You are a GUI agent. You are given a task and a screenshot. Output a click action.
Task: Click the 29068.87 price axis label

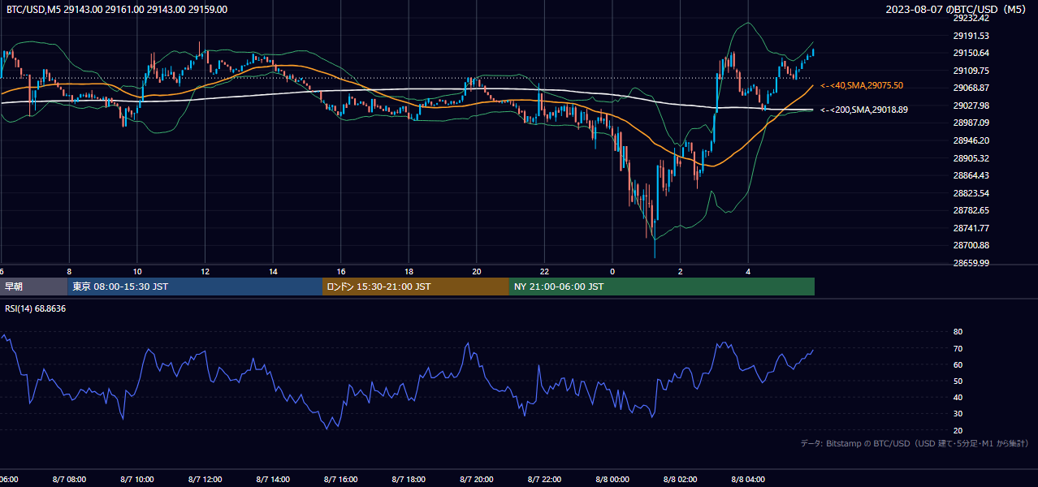(x=971, y=88)
